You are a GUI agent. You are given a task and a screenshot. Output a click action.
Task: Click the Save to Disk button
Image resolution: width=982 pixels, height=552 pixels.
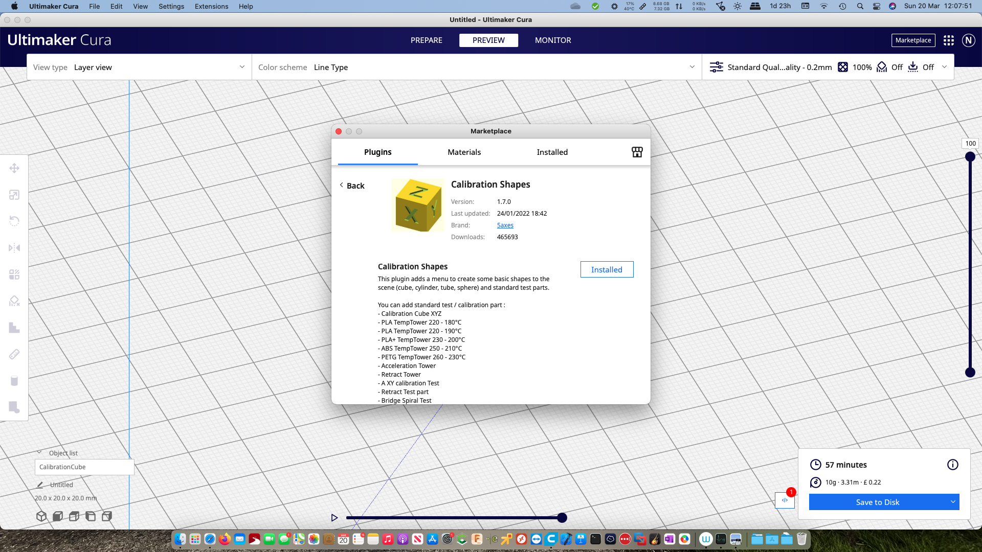[x=878, y=502]
